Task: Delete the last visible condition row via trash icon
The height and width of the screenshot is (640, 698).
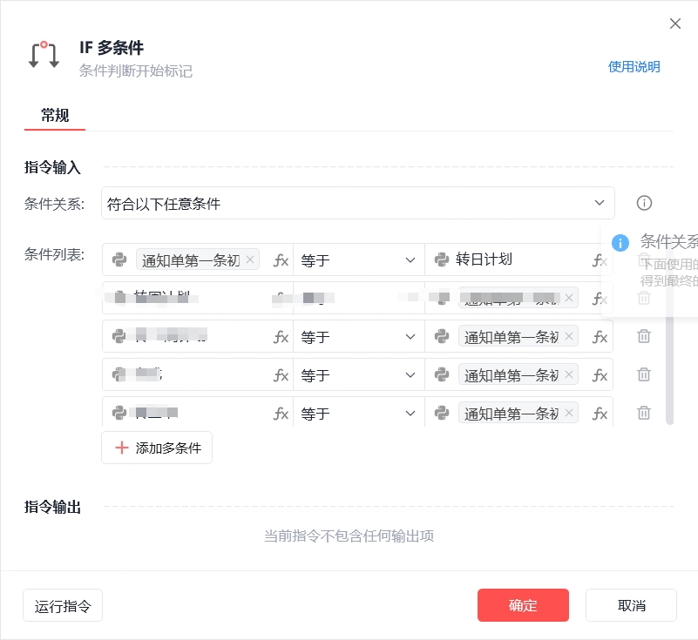Action: coord(644,412)
